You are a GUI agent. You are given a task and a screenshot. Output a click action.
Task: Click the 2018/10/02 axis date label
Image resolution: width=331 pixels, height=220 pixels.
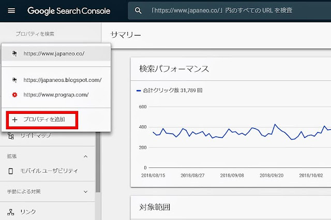coord(311,175)
